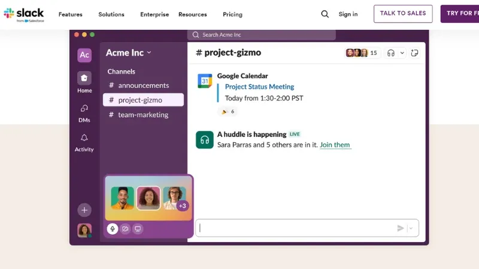Click the plus create-new button
This screenshot has height=269, width=479.
(x=84, y=210)
